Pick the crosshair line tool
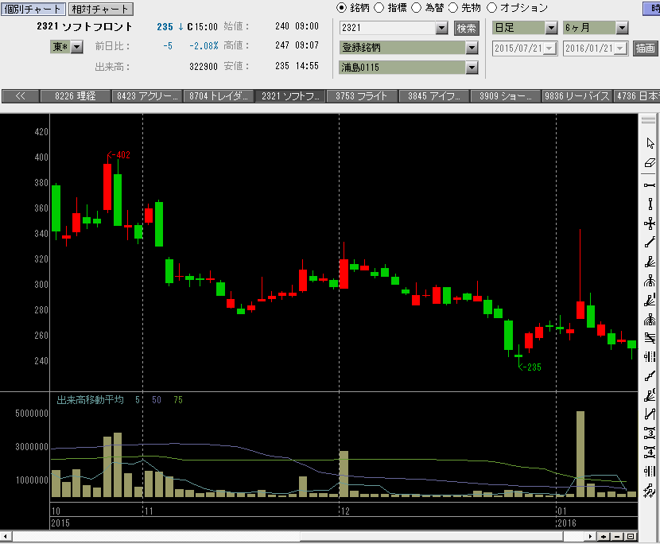 (650, 223)
